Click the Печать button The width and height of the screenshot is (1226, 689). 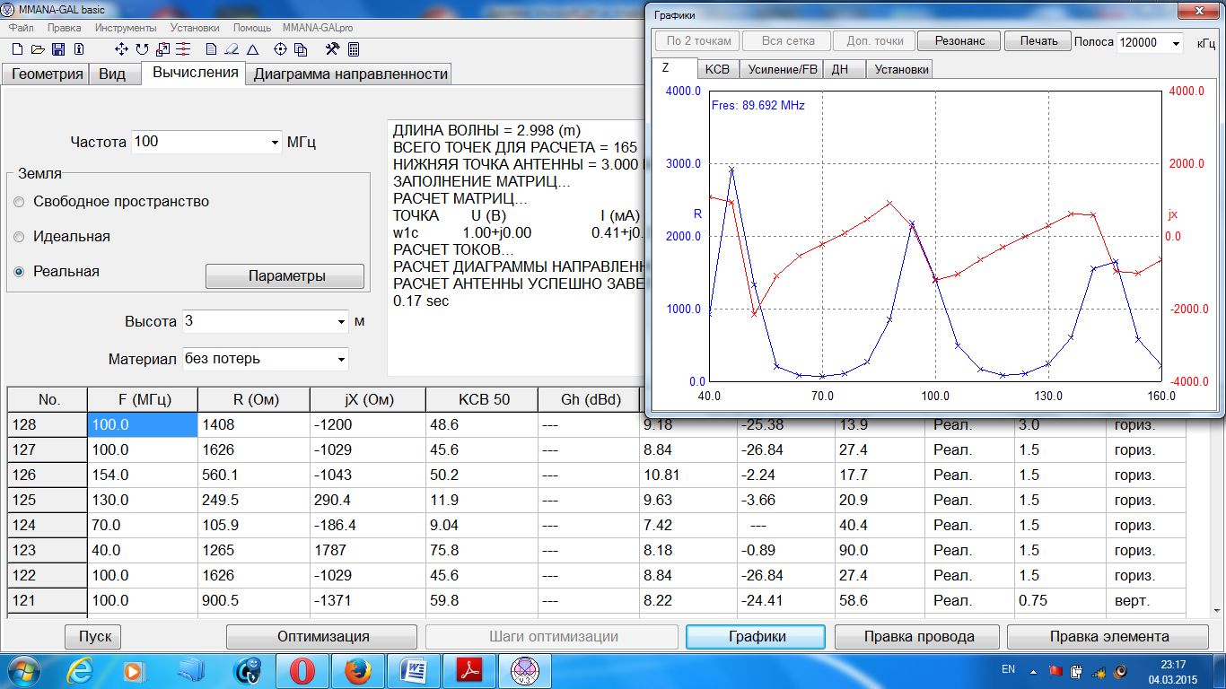point(1038,41)
